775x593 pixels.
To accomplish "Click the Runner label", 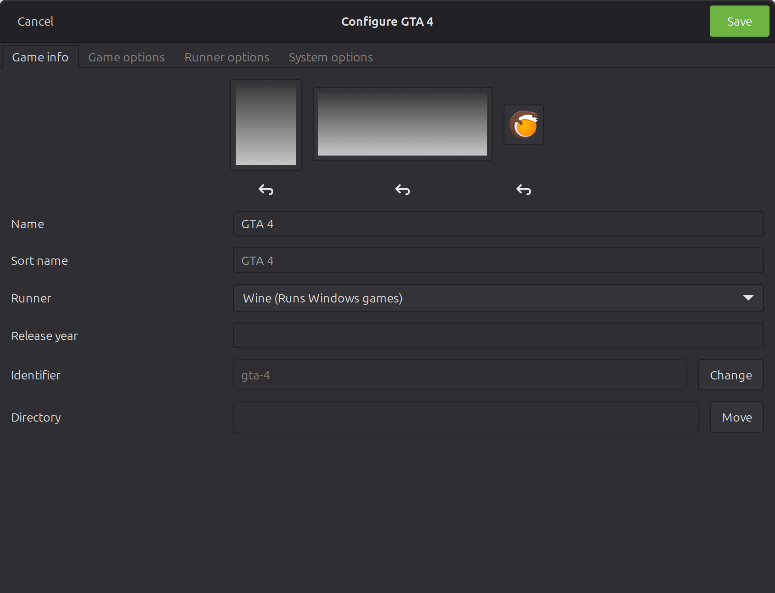I will pyautogui.click(x=31, y=298).
